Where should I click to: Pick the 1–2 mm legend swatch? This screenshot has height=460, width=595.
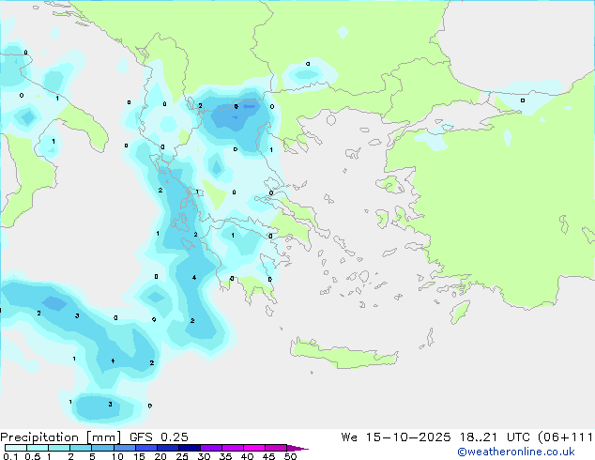(59, 448)
